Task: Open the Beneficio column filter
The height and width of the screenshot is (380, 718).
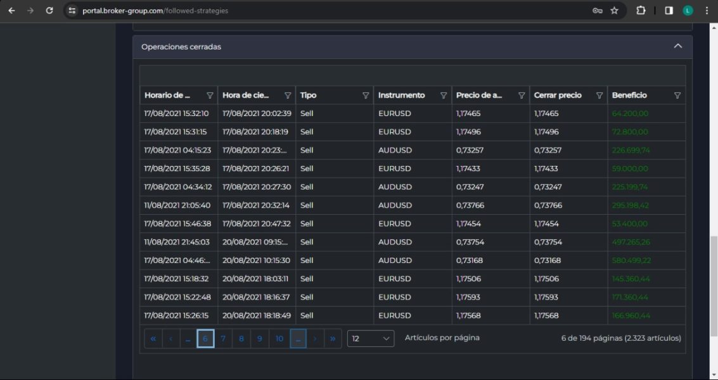Action: (677, 96)
